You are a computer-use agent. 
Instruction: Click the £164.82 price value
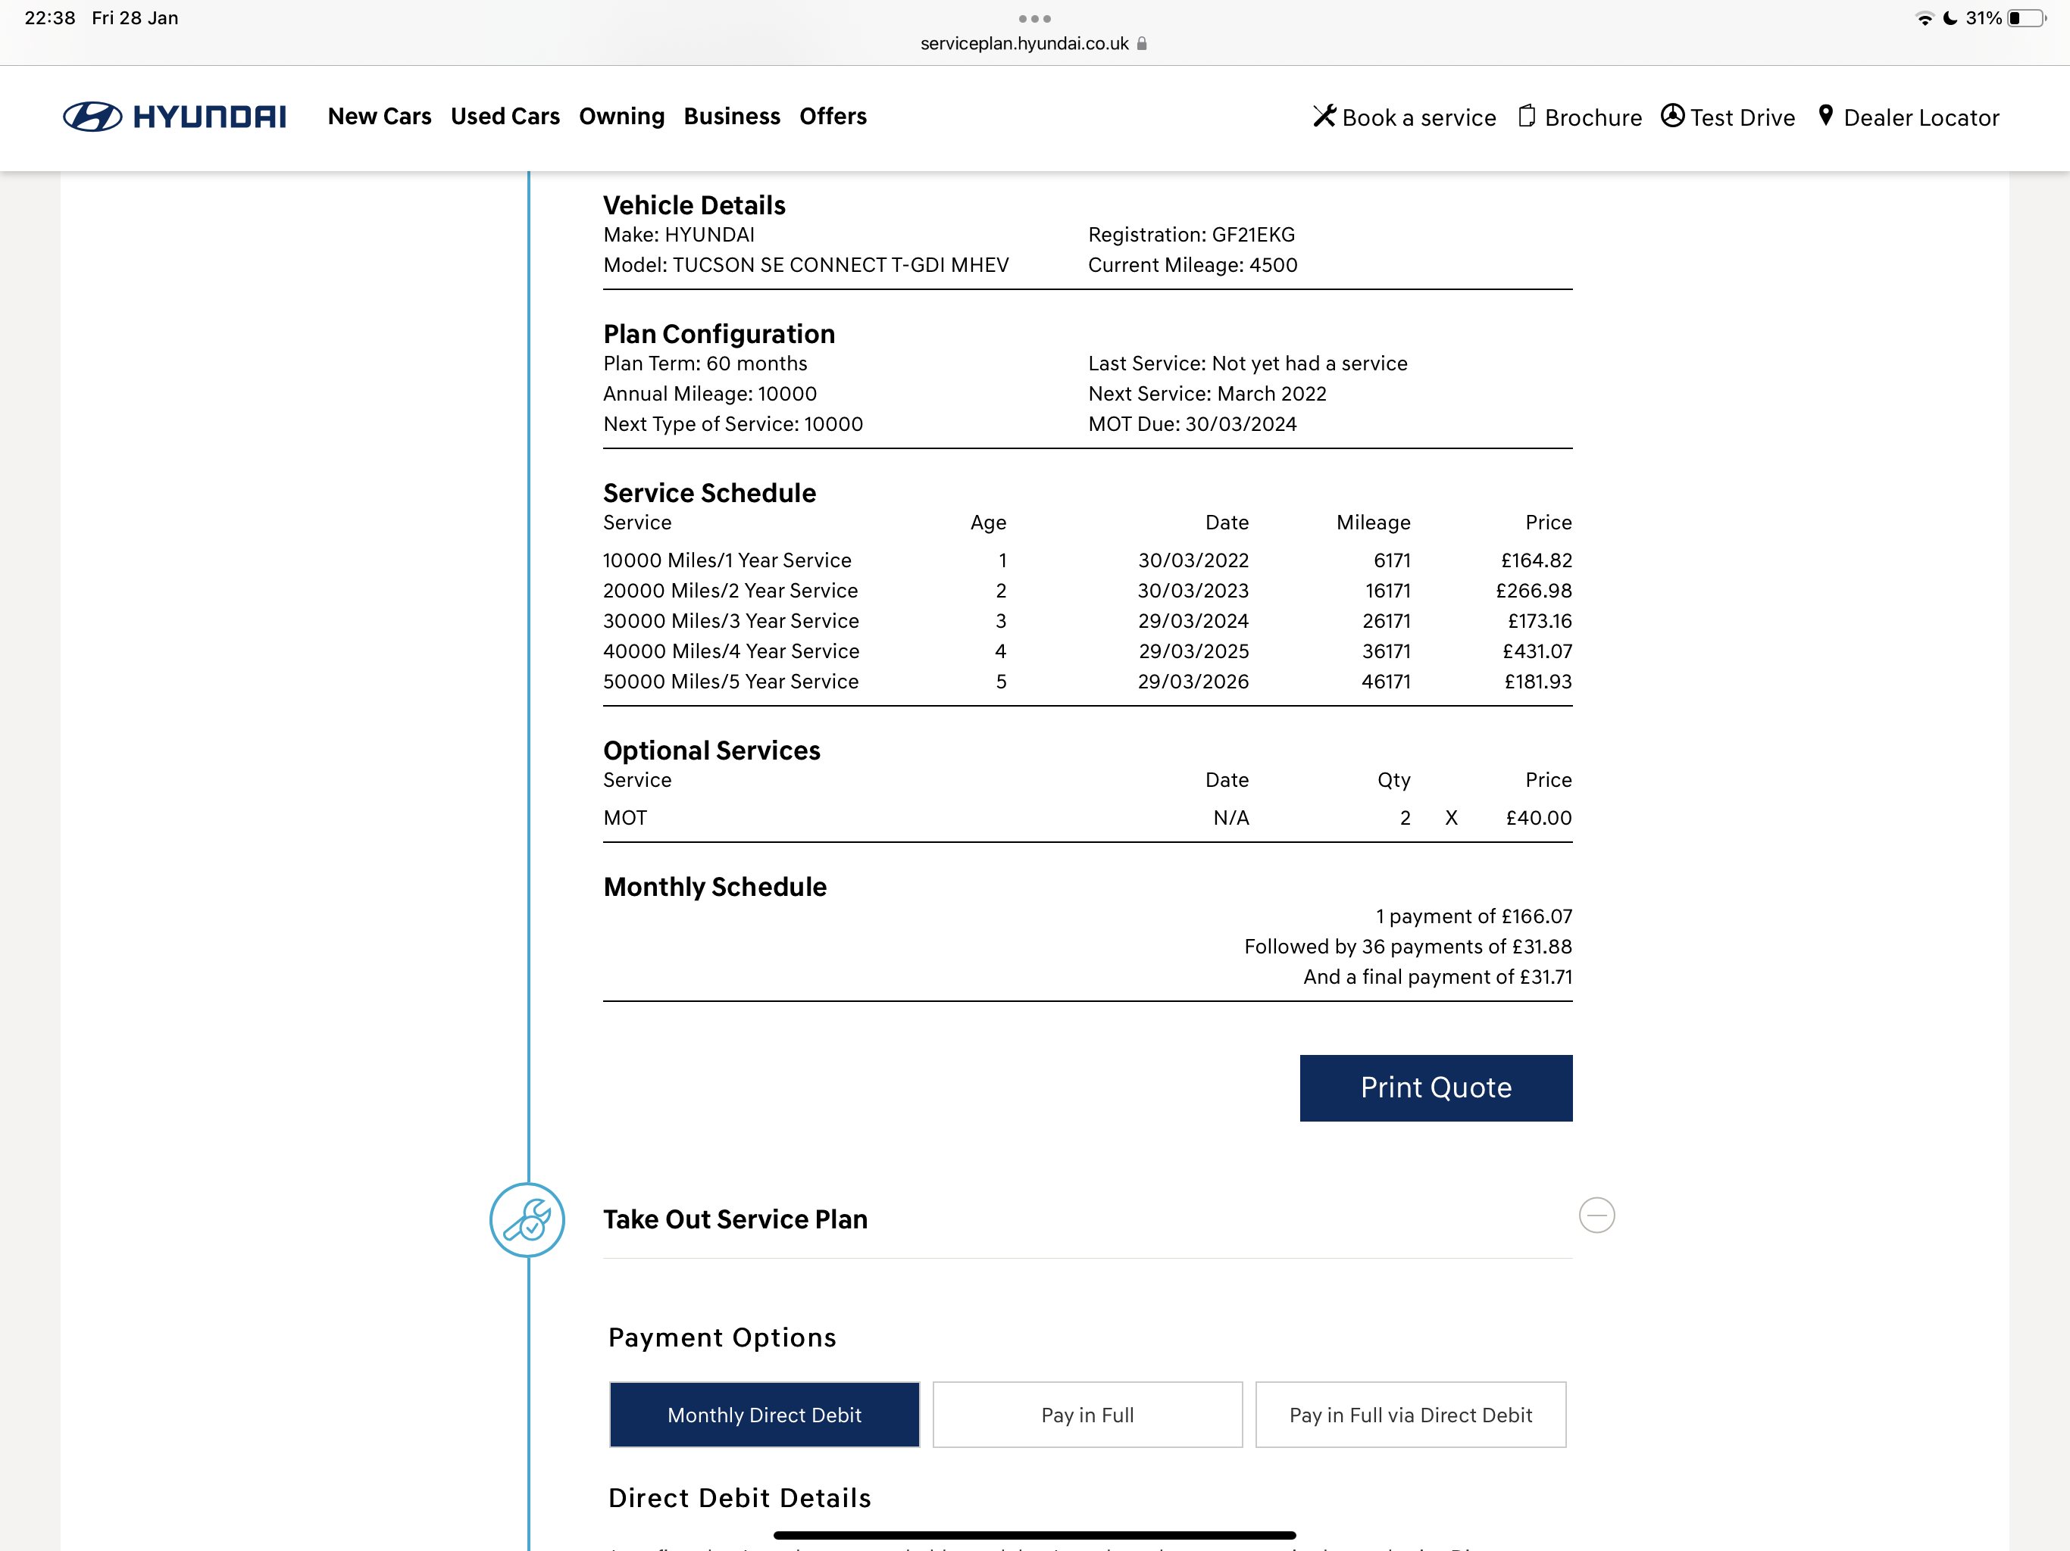point(1537,560)
